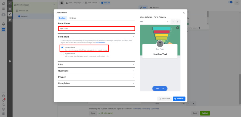Dismiss the form preview with round X

178,28
